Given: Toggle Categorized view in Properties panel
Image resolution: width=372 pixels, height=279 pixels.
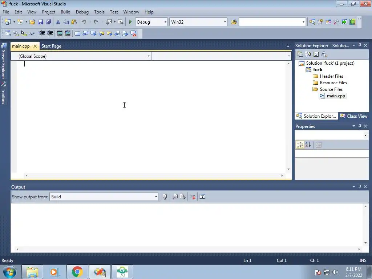Looking at the screenshot, I should pos(300,145).
